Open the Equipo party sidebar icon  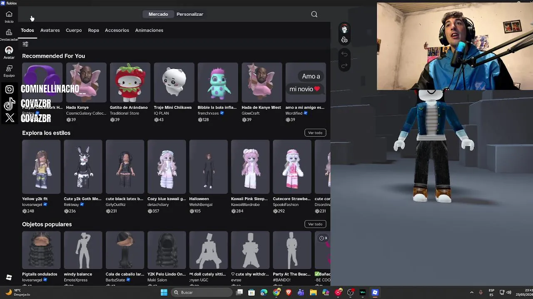[x=9, y=71]
